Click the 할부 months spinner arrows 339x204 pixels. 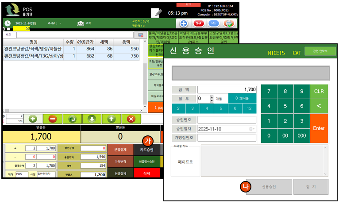click(212, 99)
